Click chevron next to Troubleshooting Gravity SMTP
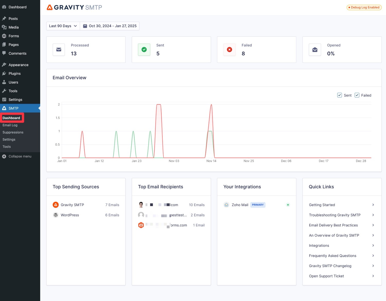This screenshot has width=386, height=301. 373,215
